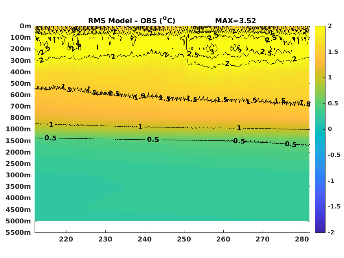This screenshot has height=258, width=344.
Task: Click the yellow top of the colorbar
Action: point(320,29)
